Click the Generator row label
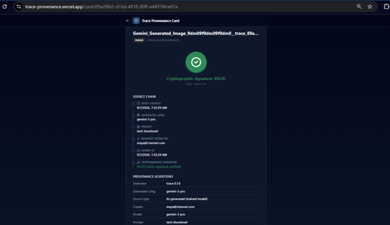Screen dimensions: 390x225 (139, 183)
